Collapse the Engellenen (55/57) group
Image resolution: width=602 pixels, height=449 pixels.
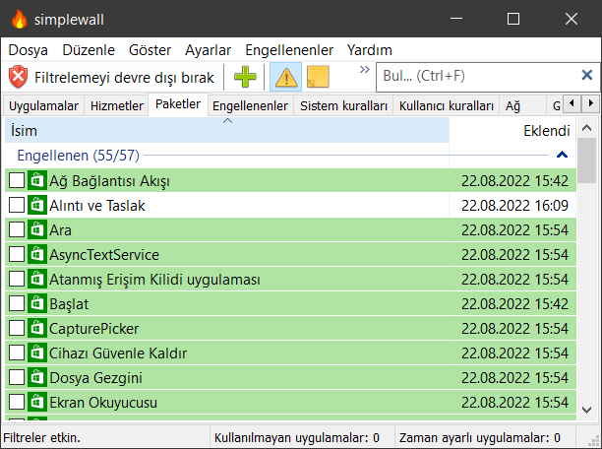coord(562,155)
